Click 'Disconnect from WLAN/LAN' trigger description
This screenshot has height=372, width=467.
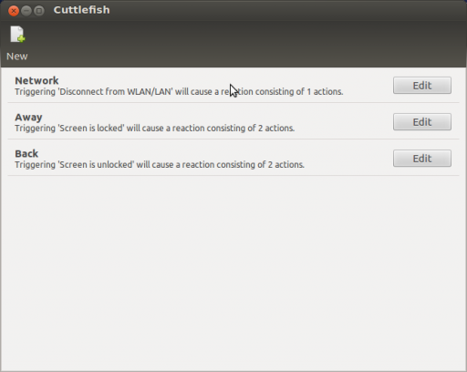[x=179, y=91]
